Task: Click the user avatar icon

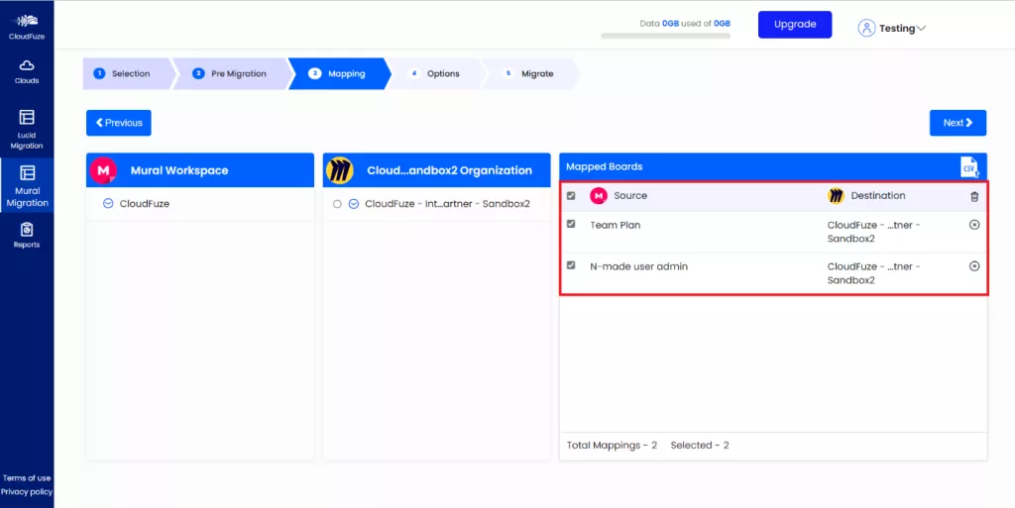Action: (866, 28)
